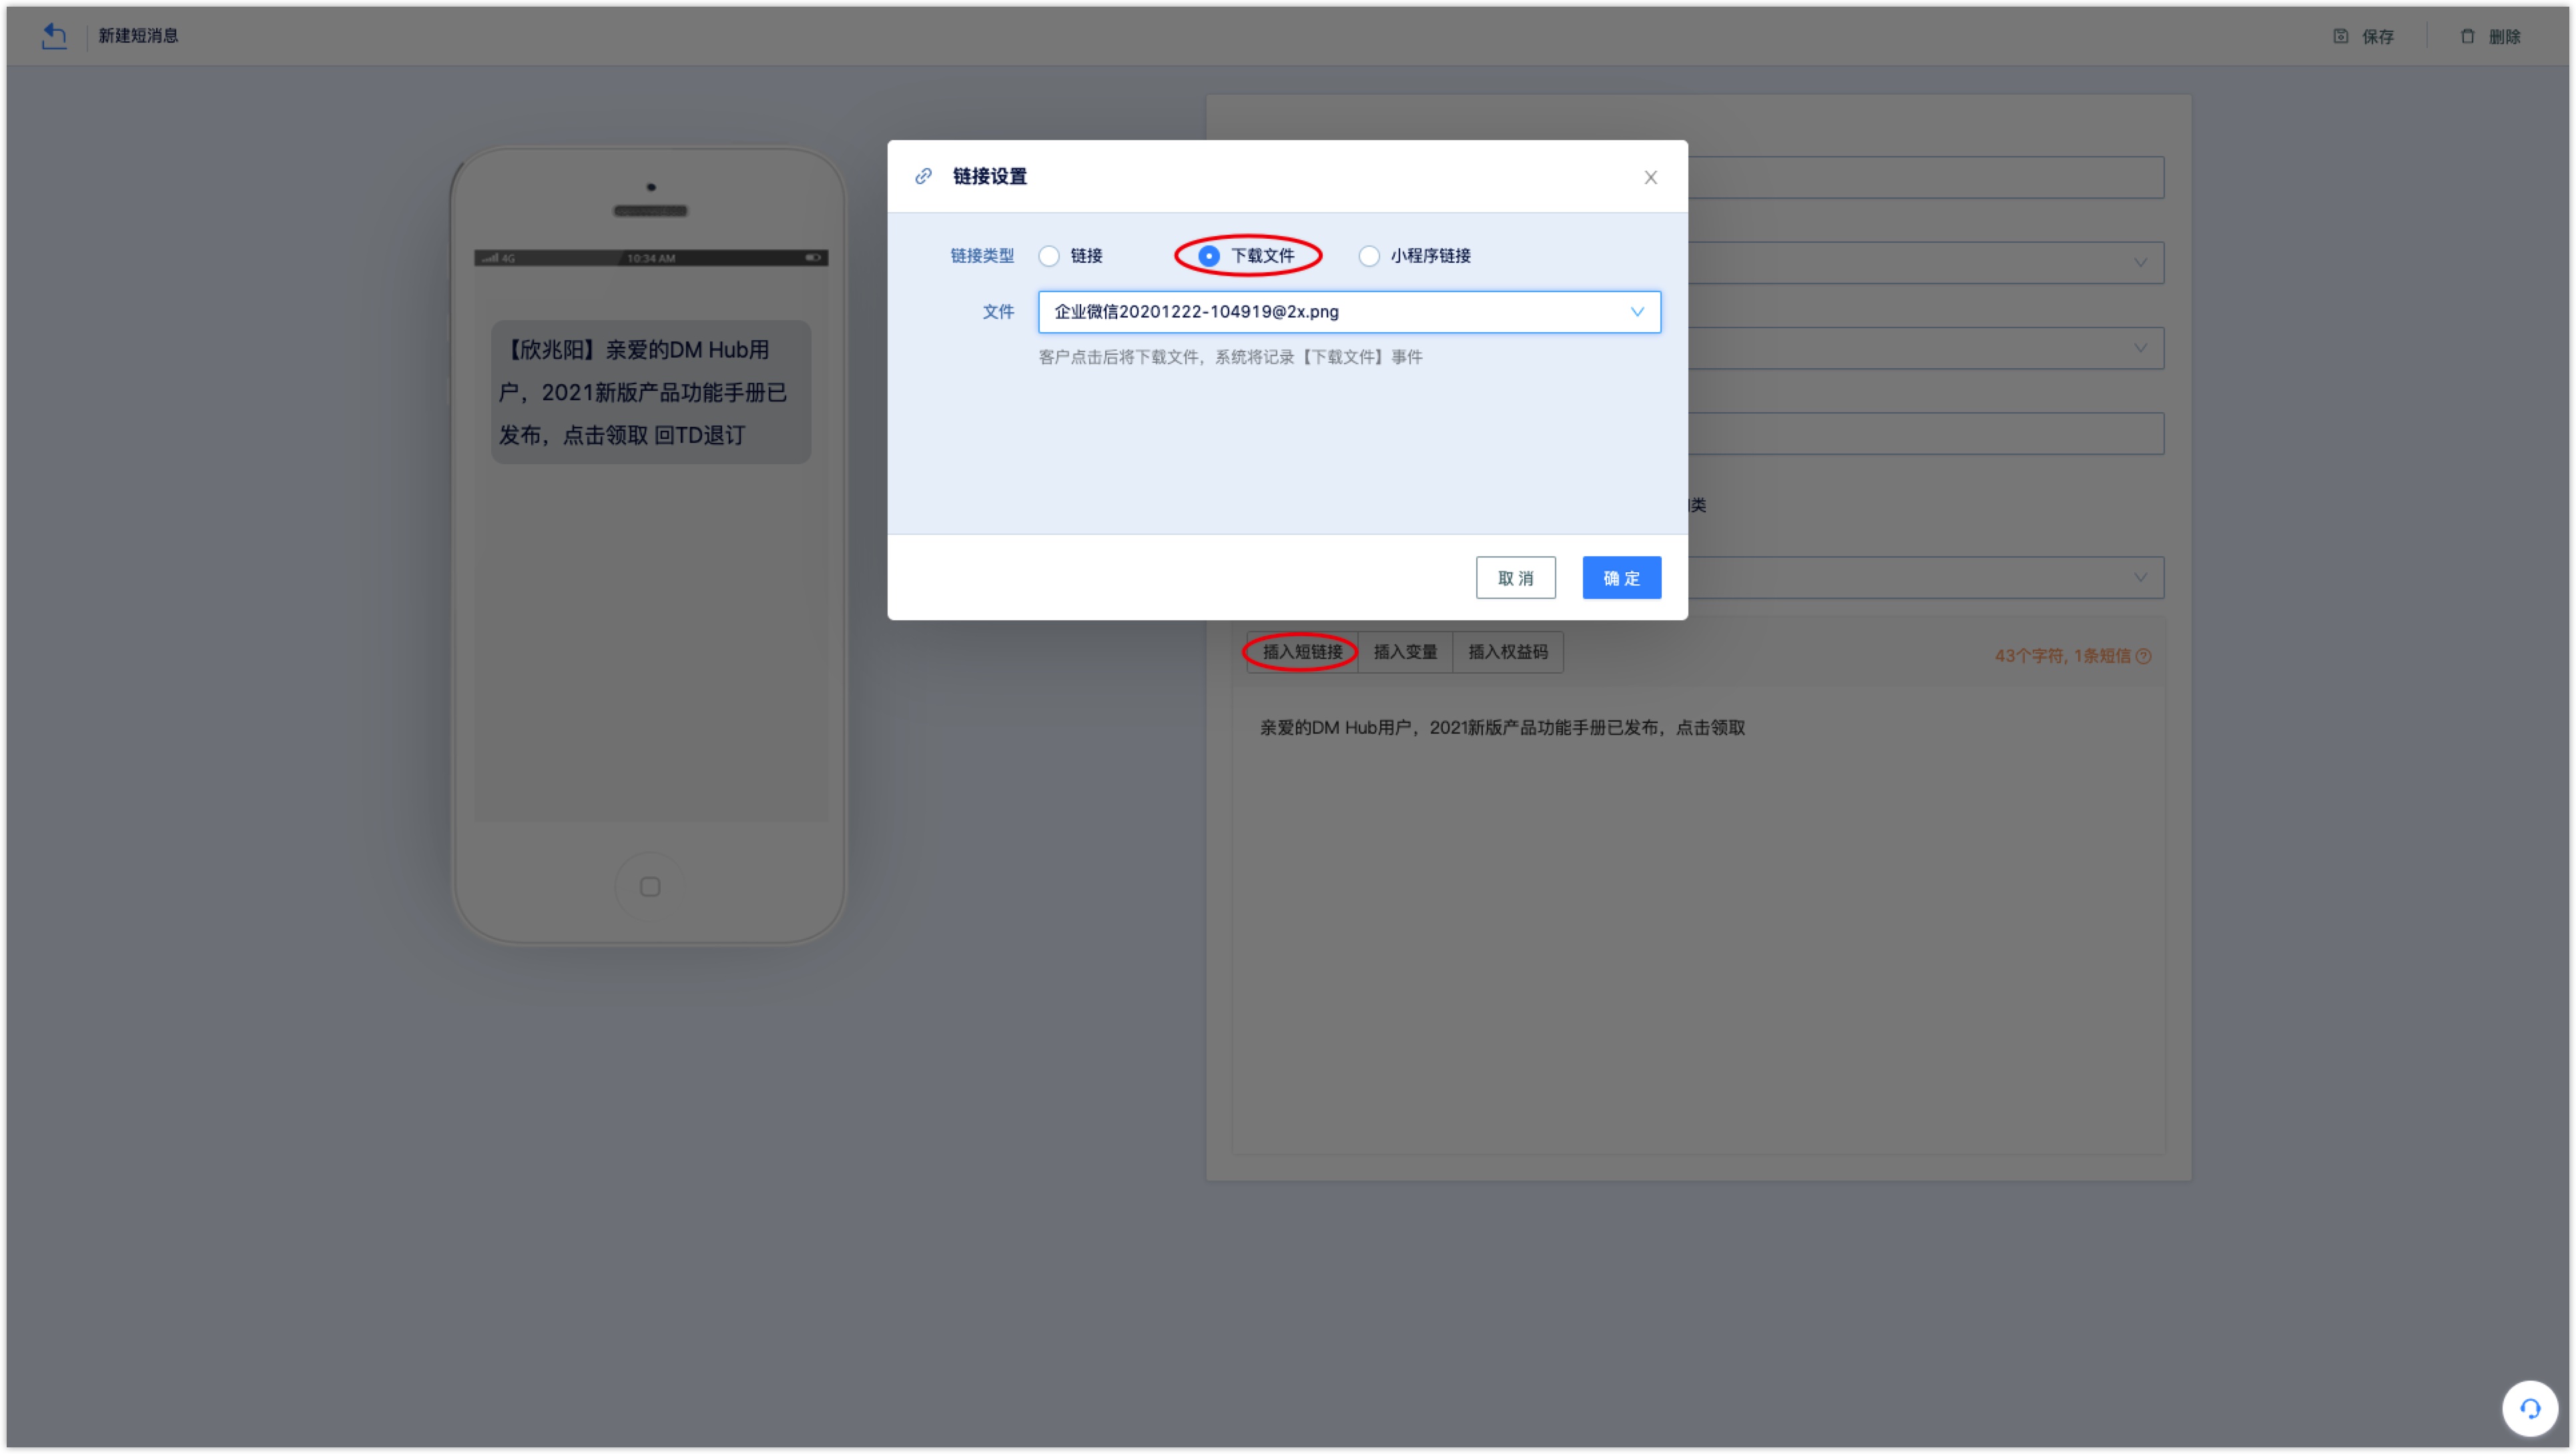
Task: Open the second background form dropdown chevron
Action: 2140,347
